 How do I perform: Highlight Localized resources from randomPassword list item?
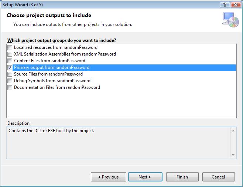(55, 47)
